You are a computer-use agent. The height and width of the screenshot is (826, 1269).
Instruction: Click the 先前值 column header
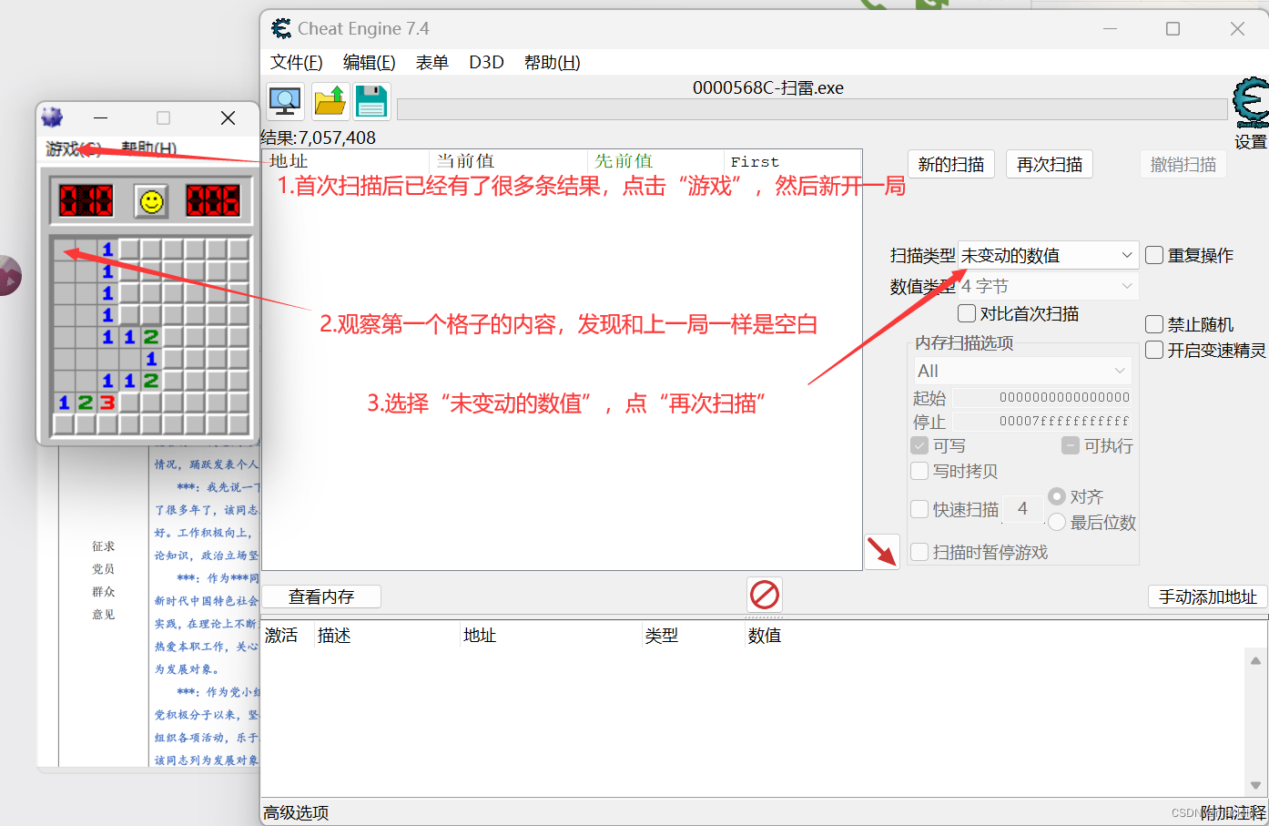pos(656,161)
